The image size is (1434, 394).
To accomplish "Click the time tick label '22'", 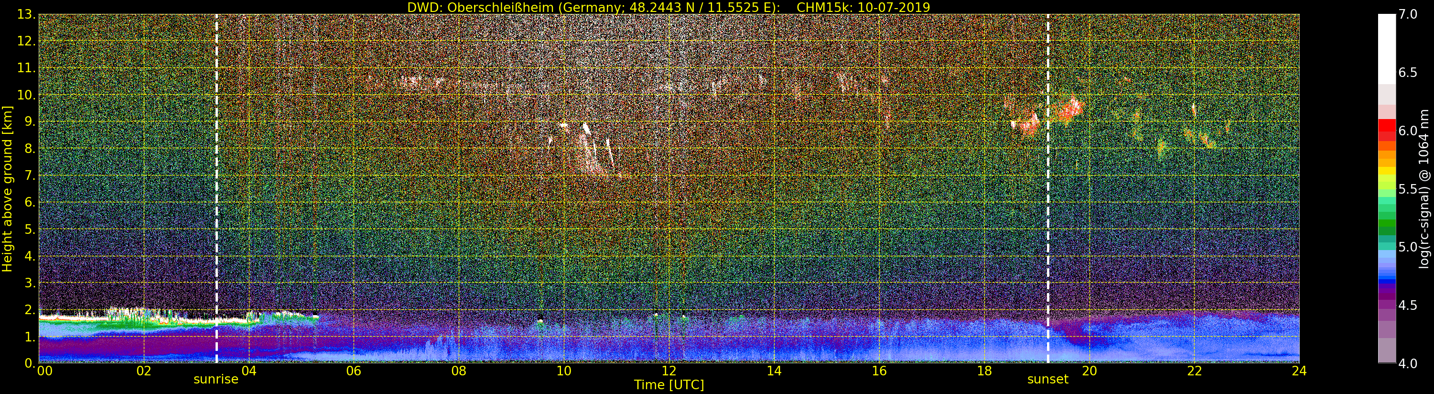I will 1195,371.
